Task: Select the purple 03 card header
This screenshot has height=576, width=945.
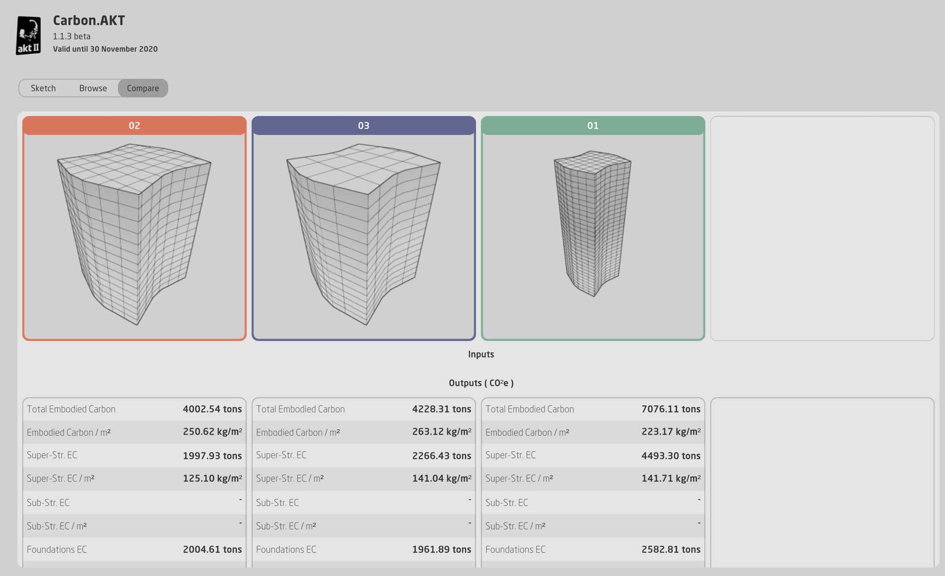Action: [x=363, y=126]
